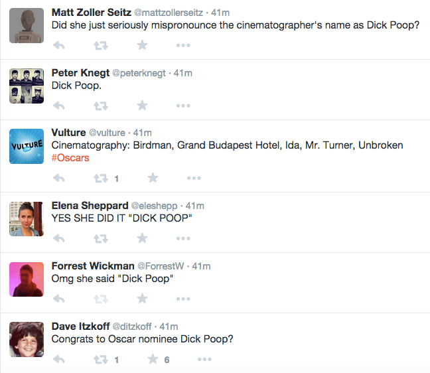
Task: Reply to Matt Zoller Seitz's tweet
Action: [58, 45]
